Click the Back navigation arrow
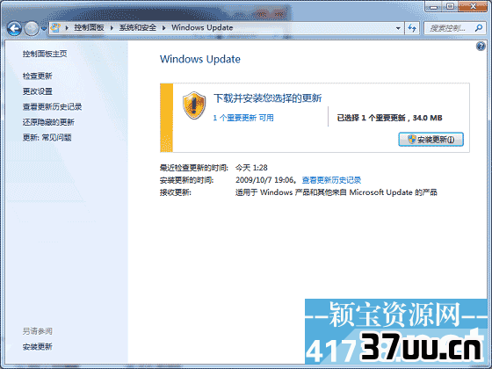Image resolution: width=492 pixels, height=369 pixels. [x=14, y=28]
